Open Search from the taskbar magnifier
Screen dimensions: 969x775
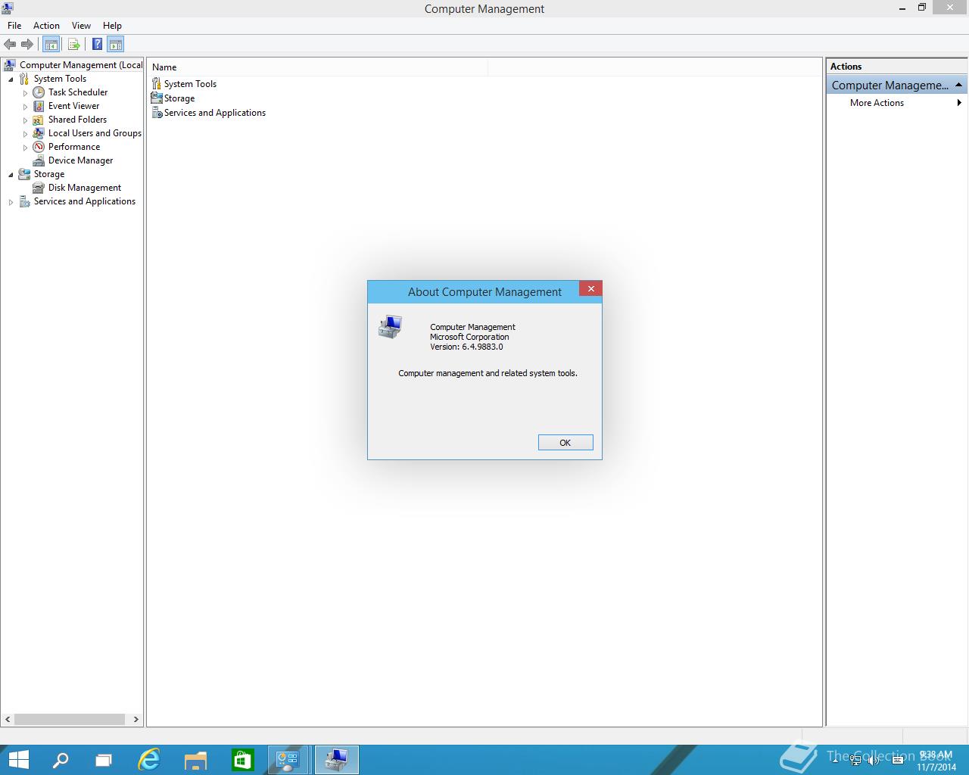point(60,759)
